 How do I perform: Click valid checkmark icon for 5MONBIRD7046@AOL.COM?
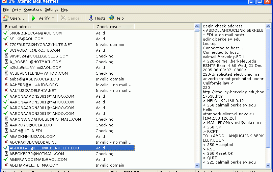pyautogui.click(x=6, y=33)
